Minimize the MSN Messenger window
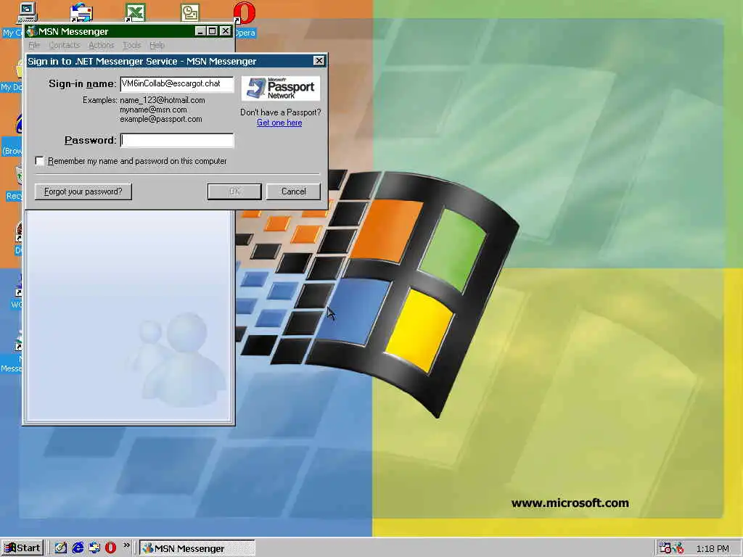Viewport: 743px width, 557px height. pos(200,31)
